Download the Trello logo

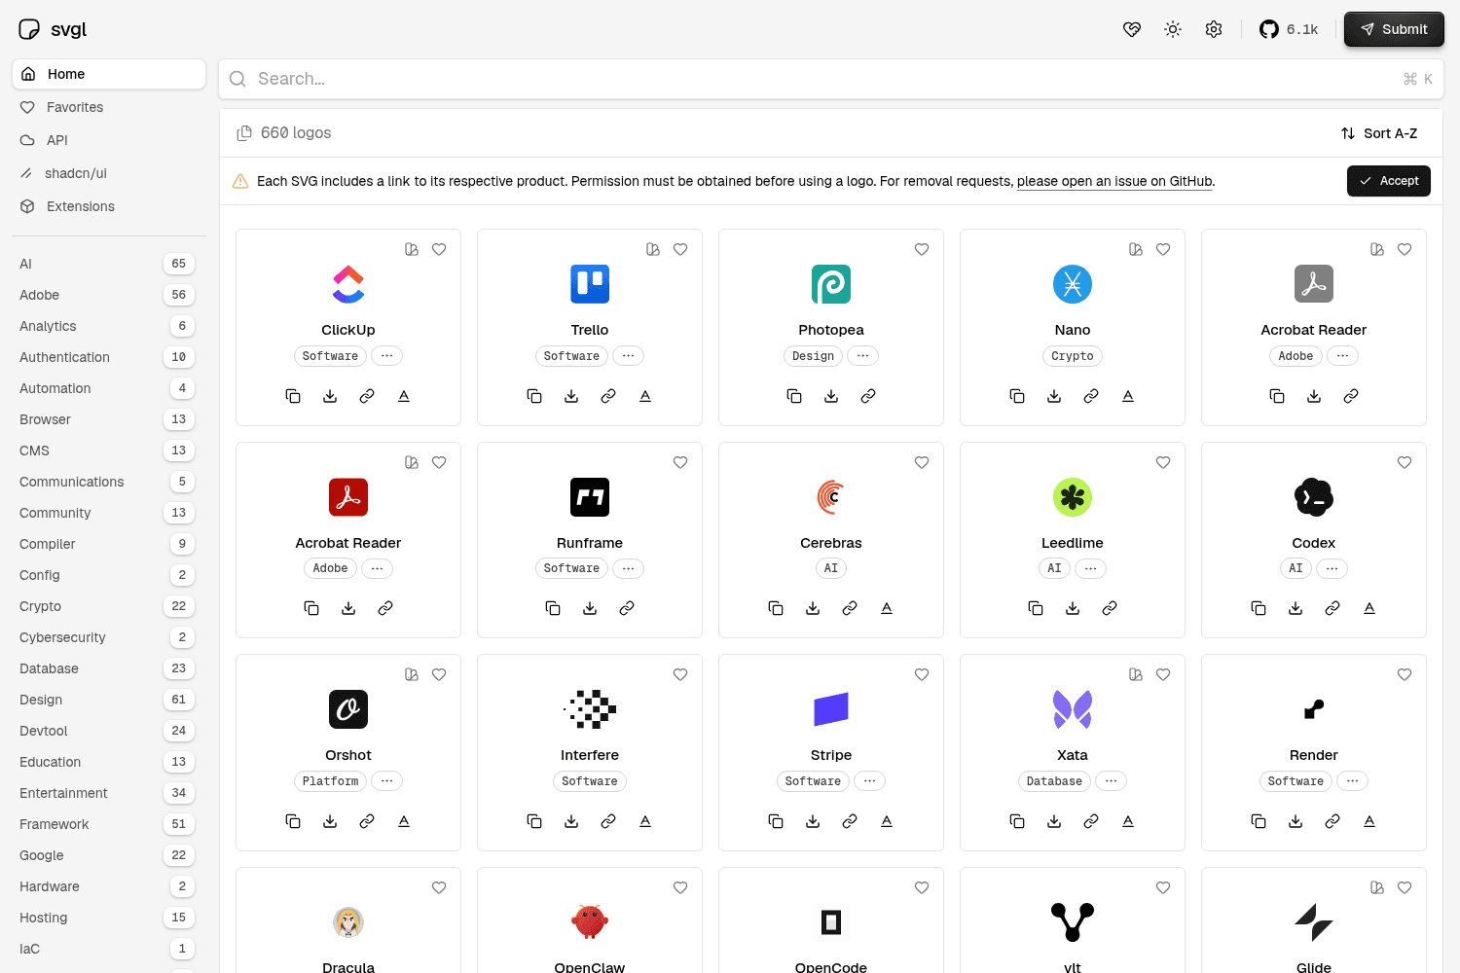pyautogui.click(x=571, y=396)
